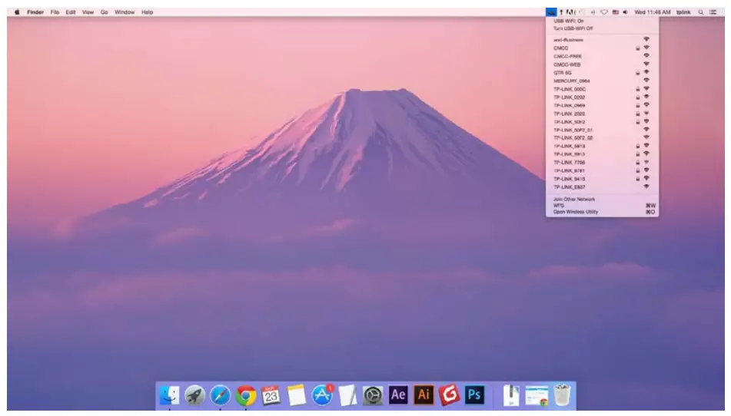Launch Google Chrome from the dock

[x=246, y=395]
